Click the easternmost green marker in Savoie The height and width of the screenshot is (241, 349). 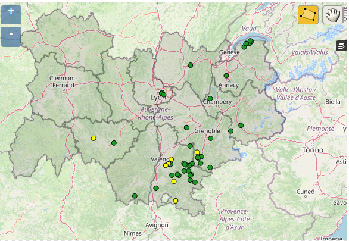[241, 126]
